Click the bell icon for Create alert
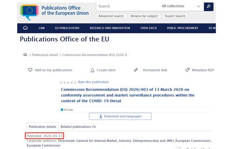 click(93, 70)
